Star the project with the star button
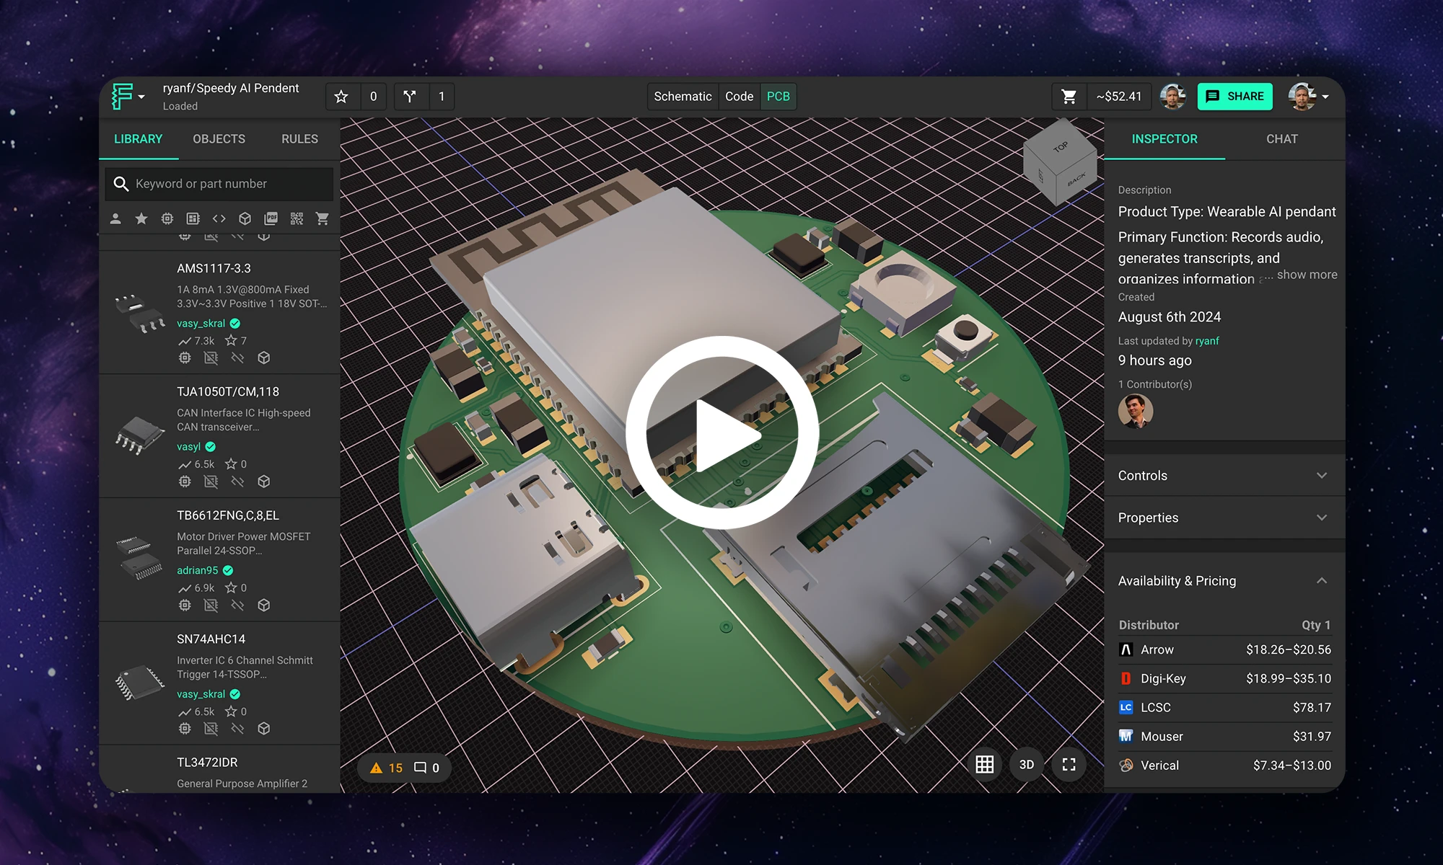The image size is (1443, 865). click(341, 96)
